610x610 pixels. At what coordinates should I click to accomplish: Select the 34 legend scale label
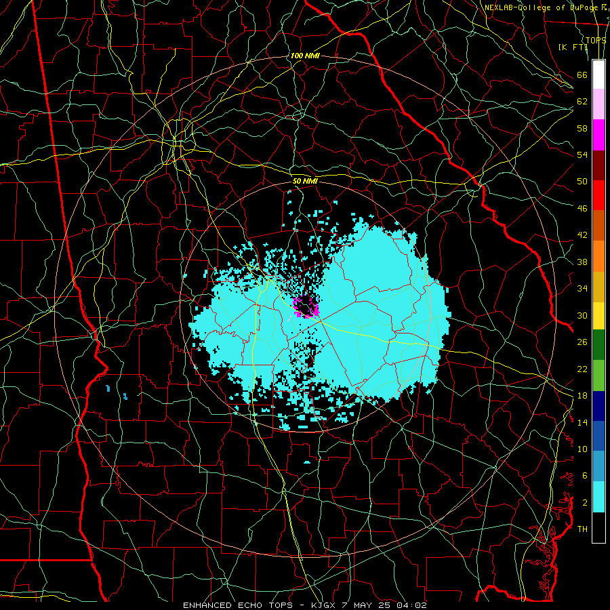582,289
